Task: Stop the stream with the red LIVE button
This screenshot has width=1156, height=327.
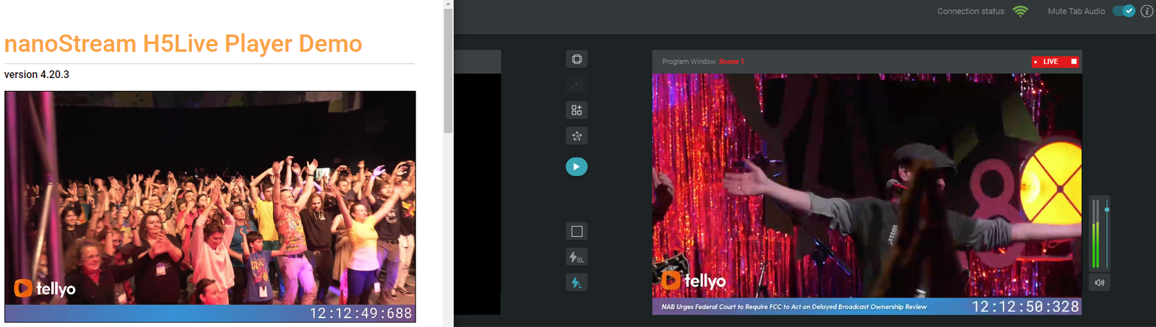Action: 1056,61
